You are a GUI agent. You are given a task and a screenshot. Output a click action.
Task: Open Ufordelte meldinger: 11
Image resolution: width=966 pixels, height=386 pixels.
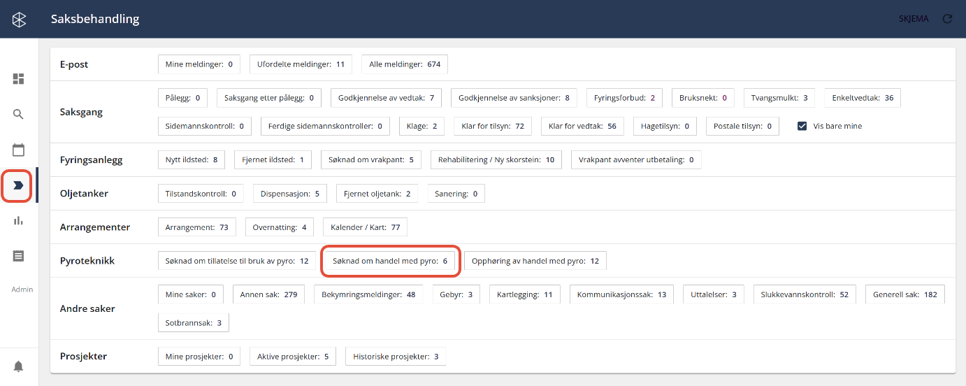[301, 64]
